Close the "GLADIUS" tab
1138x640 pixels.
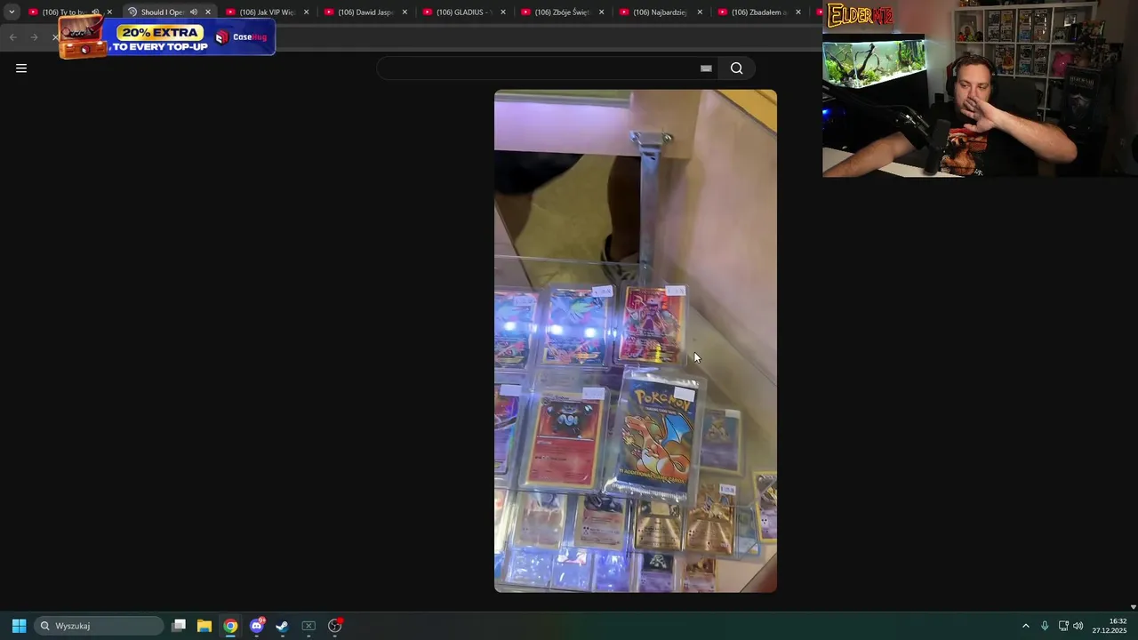503,12
